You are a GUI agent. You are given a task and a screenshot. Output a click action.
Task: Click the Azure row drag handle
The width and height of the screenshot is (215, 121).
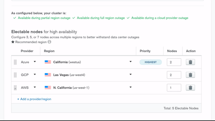[x=15, y=62]
